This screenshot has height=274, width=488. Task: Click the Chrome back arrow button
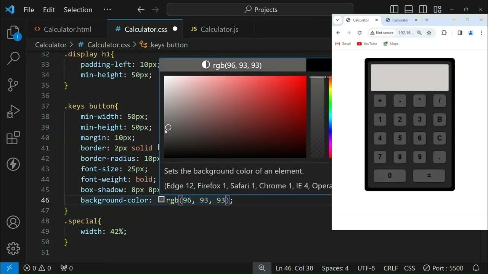click(338, 33)
